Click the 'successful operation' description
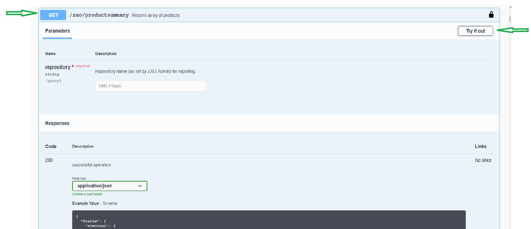Image resolution: width=531 pixels, height=229 pixels. 91,165
